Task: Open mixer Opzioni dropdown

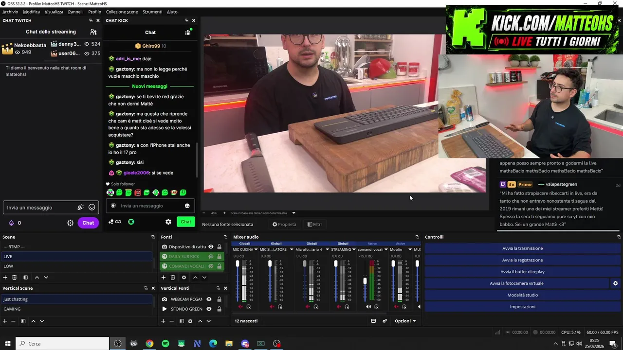Action: (x=405, y=321)
